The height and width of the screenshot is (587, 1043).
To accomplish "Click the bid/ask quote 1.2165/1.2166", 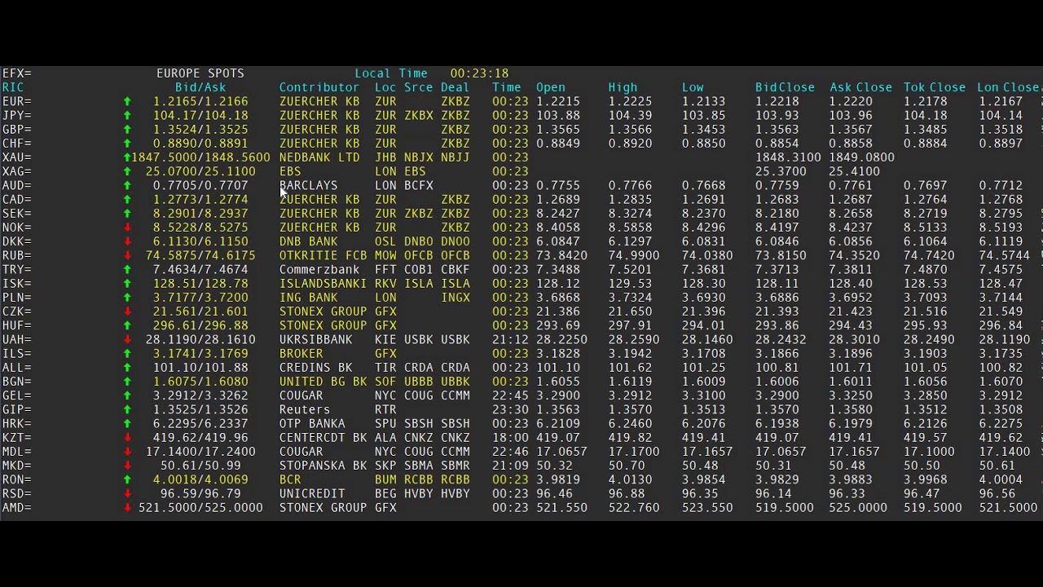I will [x=200, y=102].
